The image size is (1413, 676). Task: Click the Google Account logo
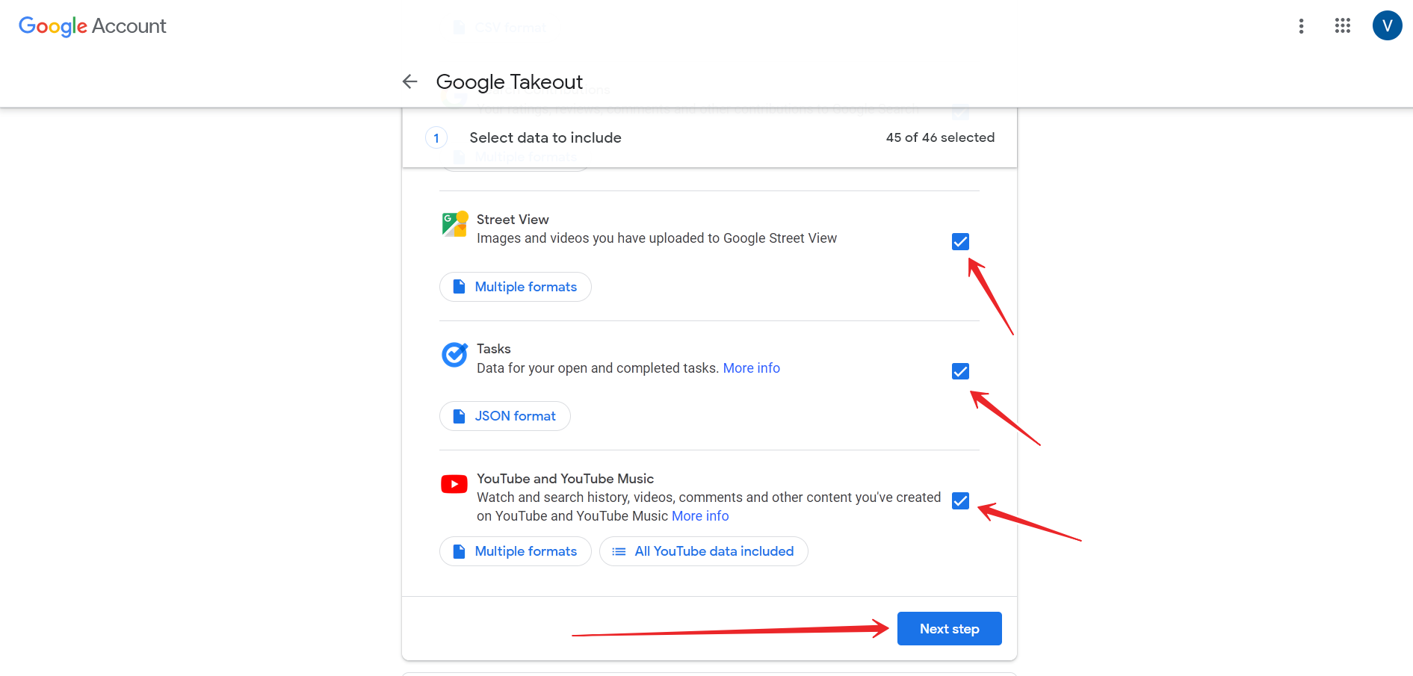[92, 26]
